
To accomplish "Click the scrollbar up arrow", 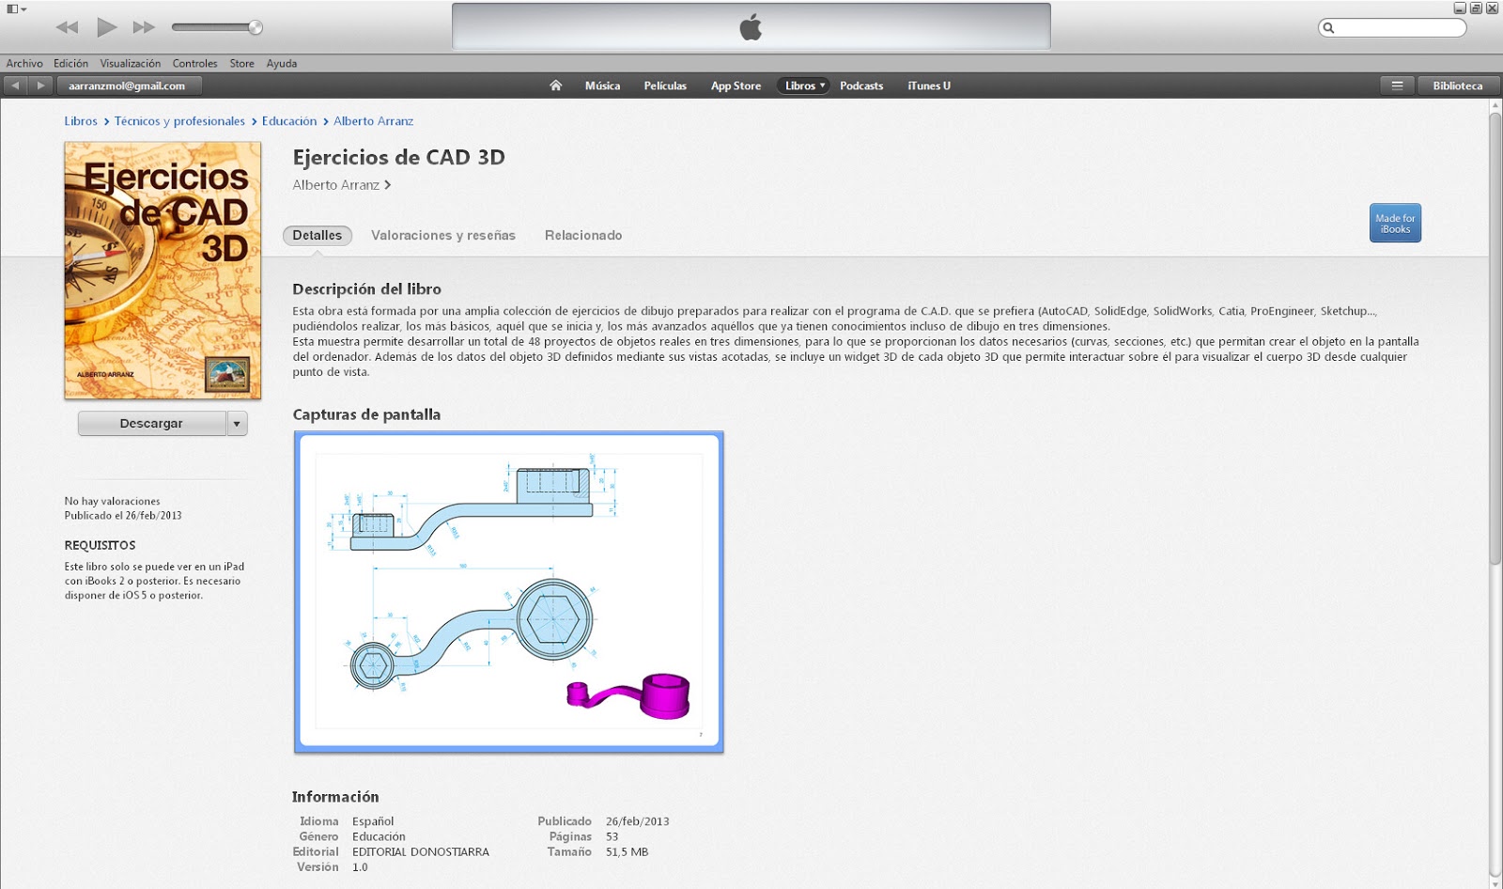I will (x=1495, y=105).
